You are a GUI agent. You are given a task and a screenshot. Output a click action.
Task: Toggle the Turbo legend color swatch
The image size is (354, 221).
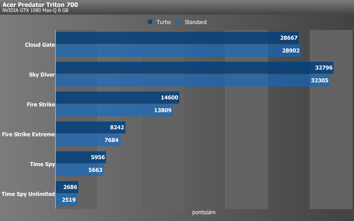click(150, 22)
